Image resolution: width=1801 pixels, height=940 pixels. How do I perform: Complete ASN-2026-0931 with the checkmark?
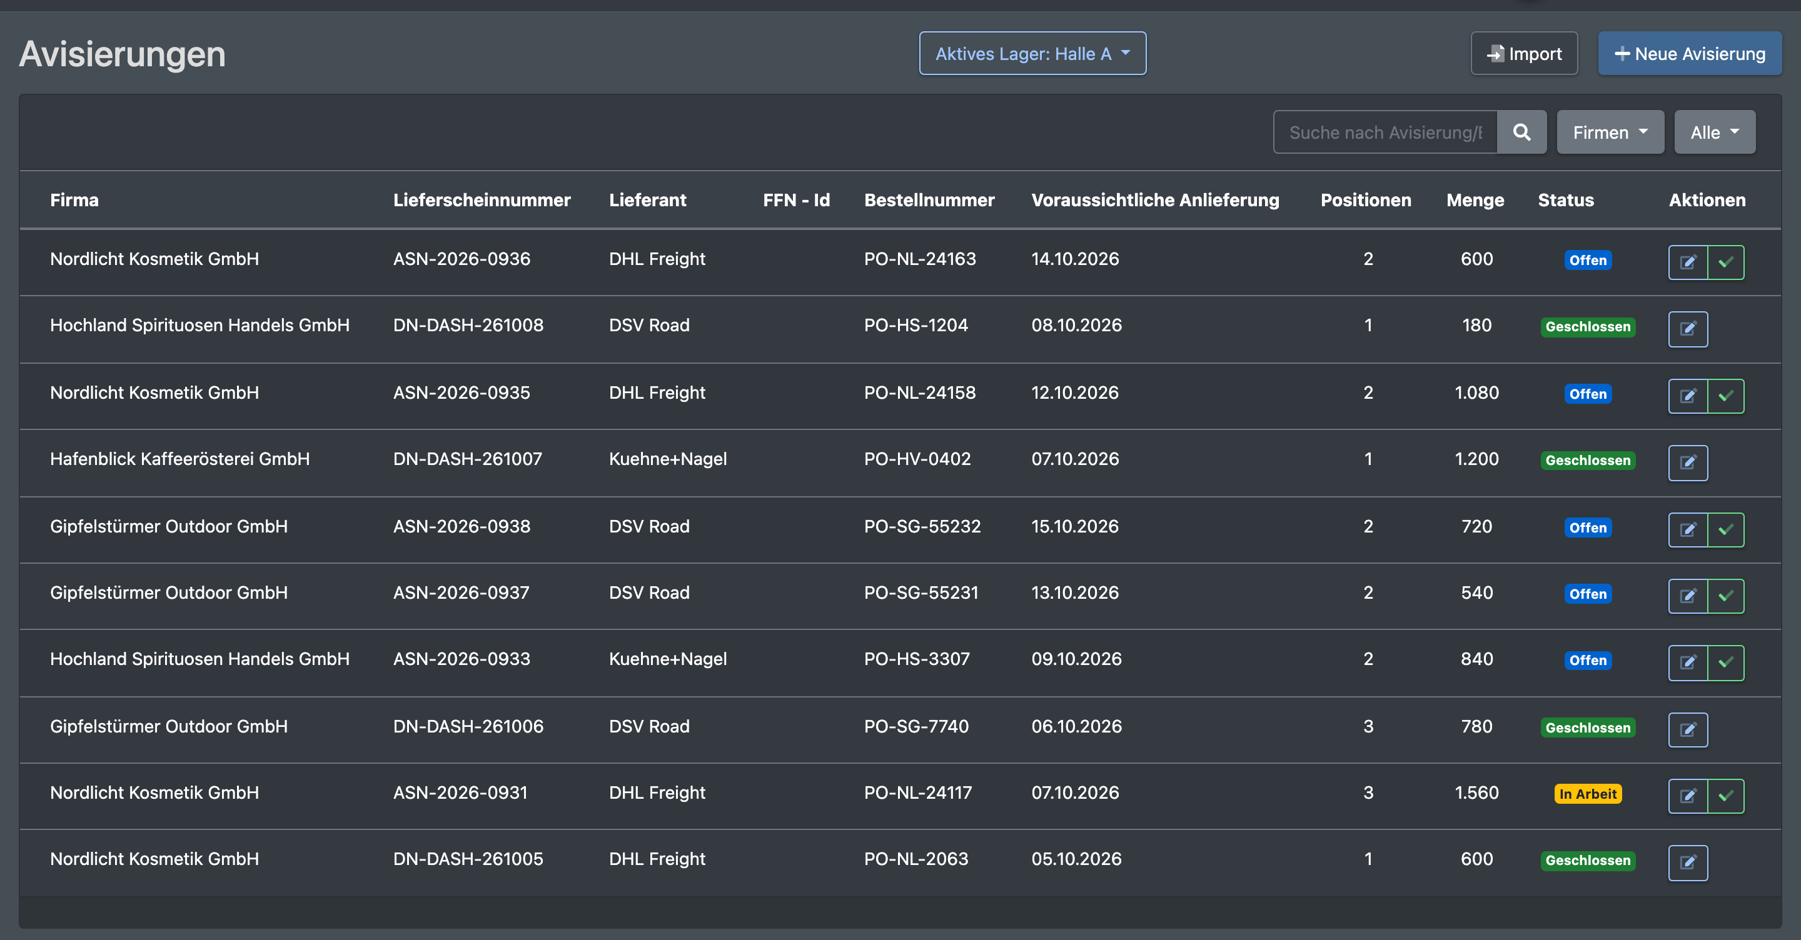(1725, 796)
